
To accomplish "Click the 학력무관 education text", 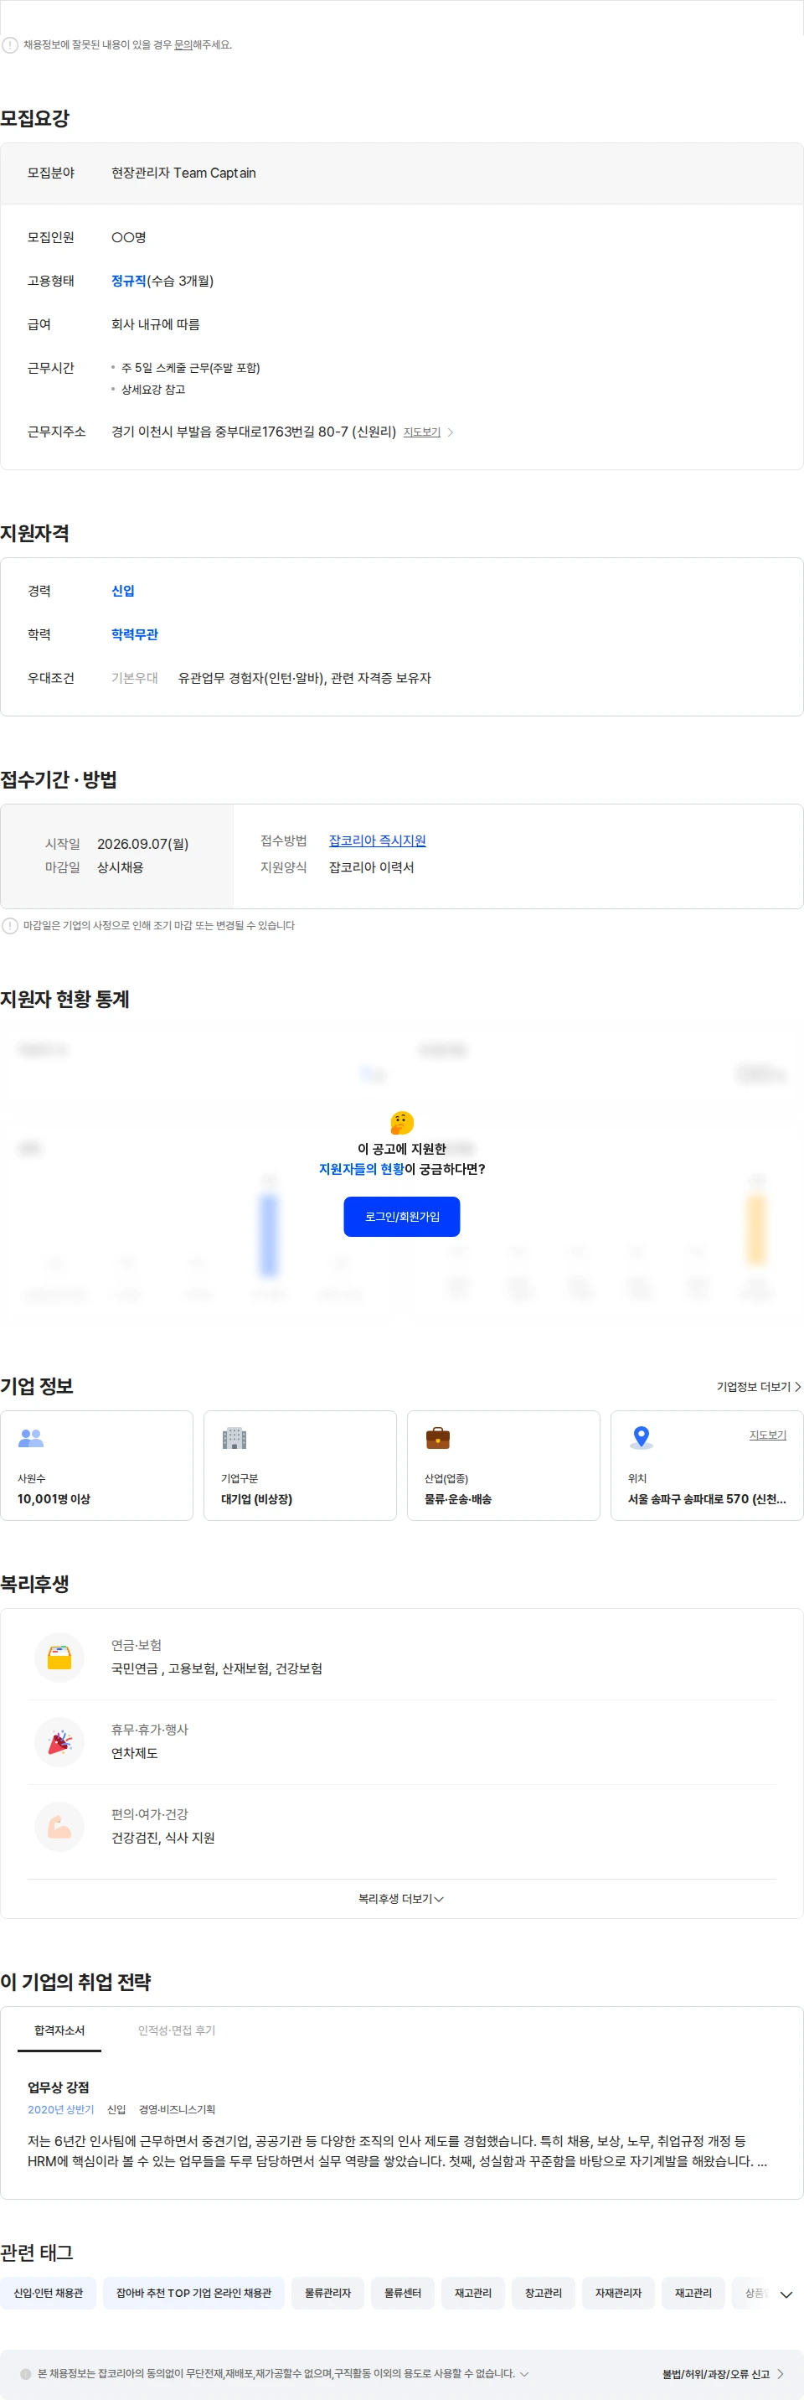I will [x=135, y=634].
